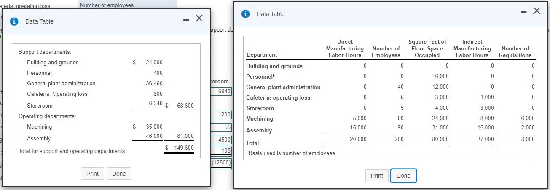Click the input field showing (12800)
Viewport: 550px width, 190px height.
pos(222,163)
